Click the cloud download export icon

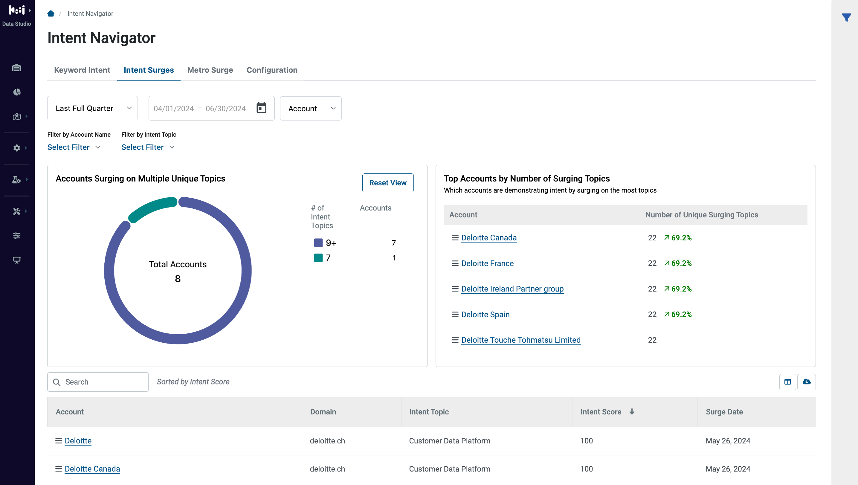(806, 382)
